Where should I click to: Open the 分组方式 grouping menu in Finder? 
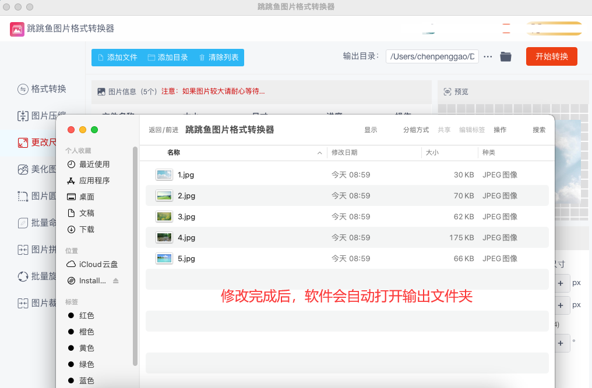point(416,130)
